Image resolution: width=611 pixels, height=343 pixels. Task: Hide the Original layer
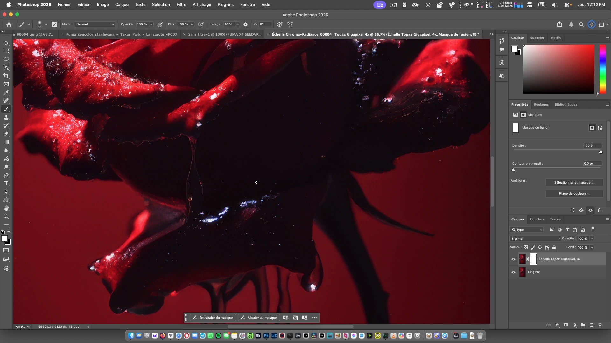click(513, 272)
